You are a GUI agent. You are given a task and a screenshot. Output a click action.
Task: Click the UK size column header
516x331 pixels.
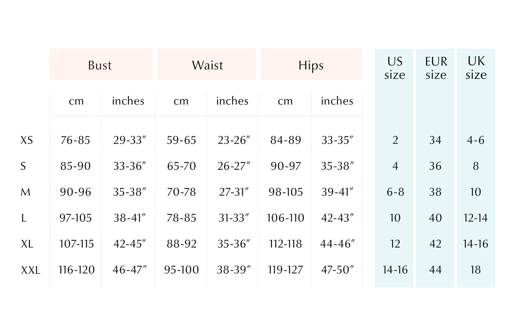tap(476, 68)
